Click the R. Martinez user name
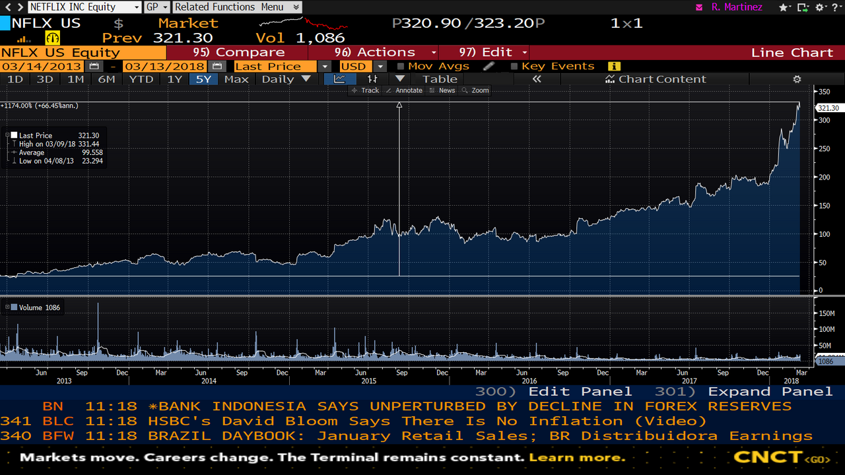 (737, 7)
